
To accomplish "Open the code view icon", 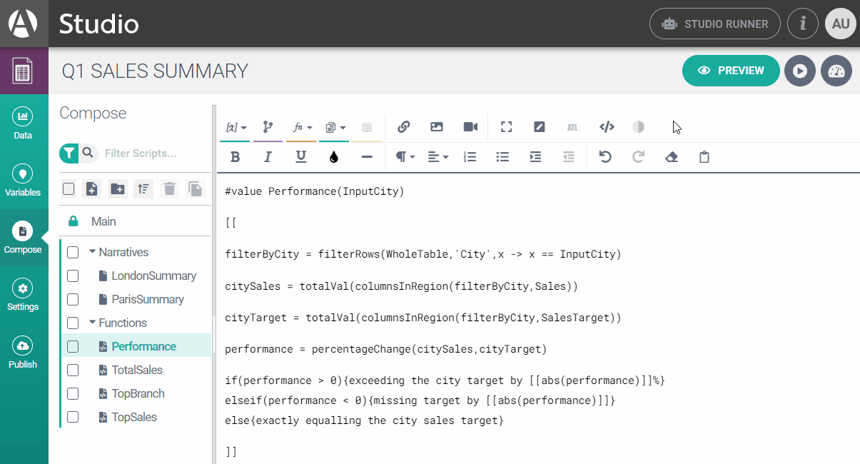I will (x=607, y=127).
